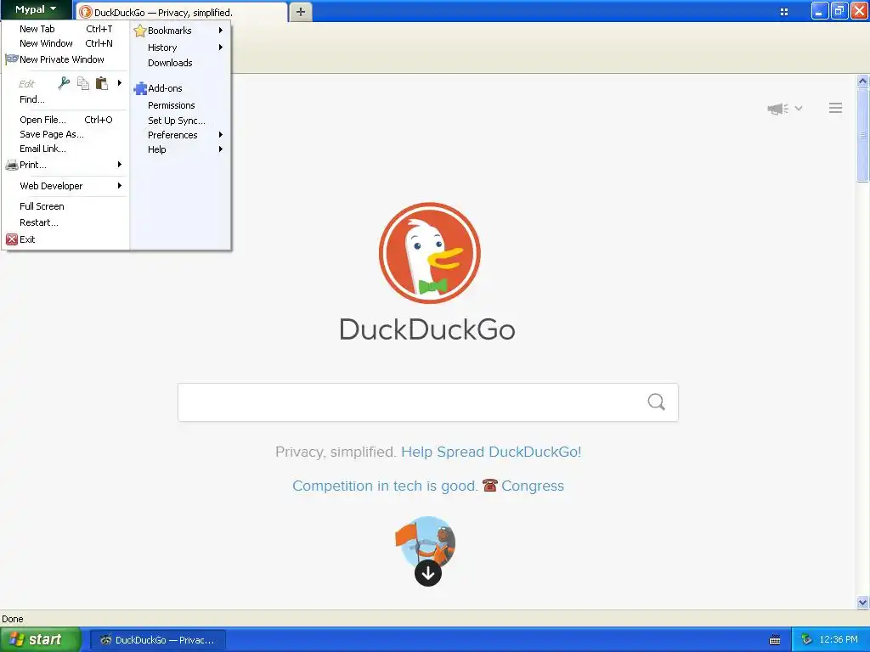Click the search magnifier icon
Viewport: 870px width, 652px height.
657,402
